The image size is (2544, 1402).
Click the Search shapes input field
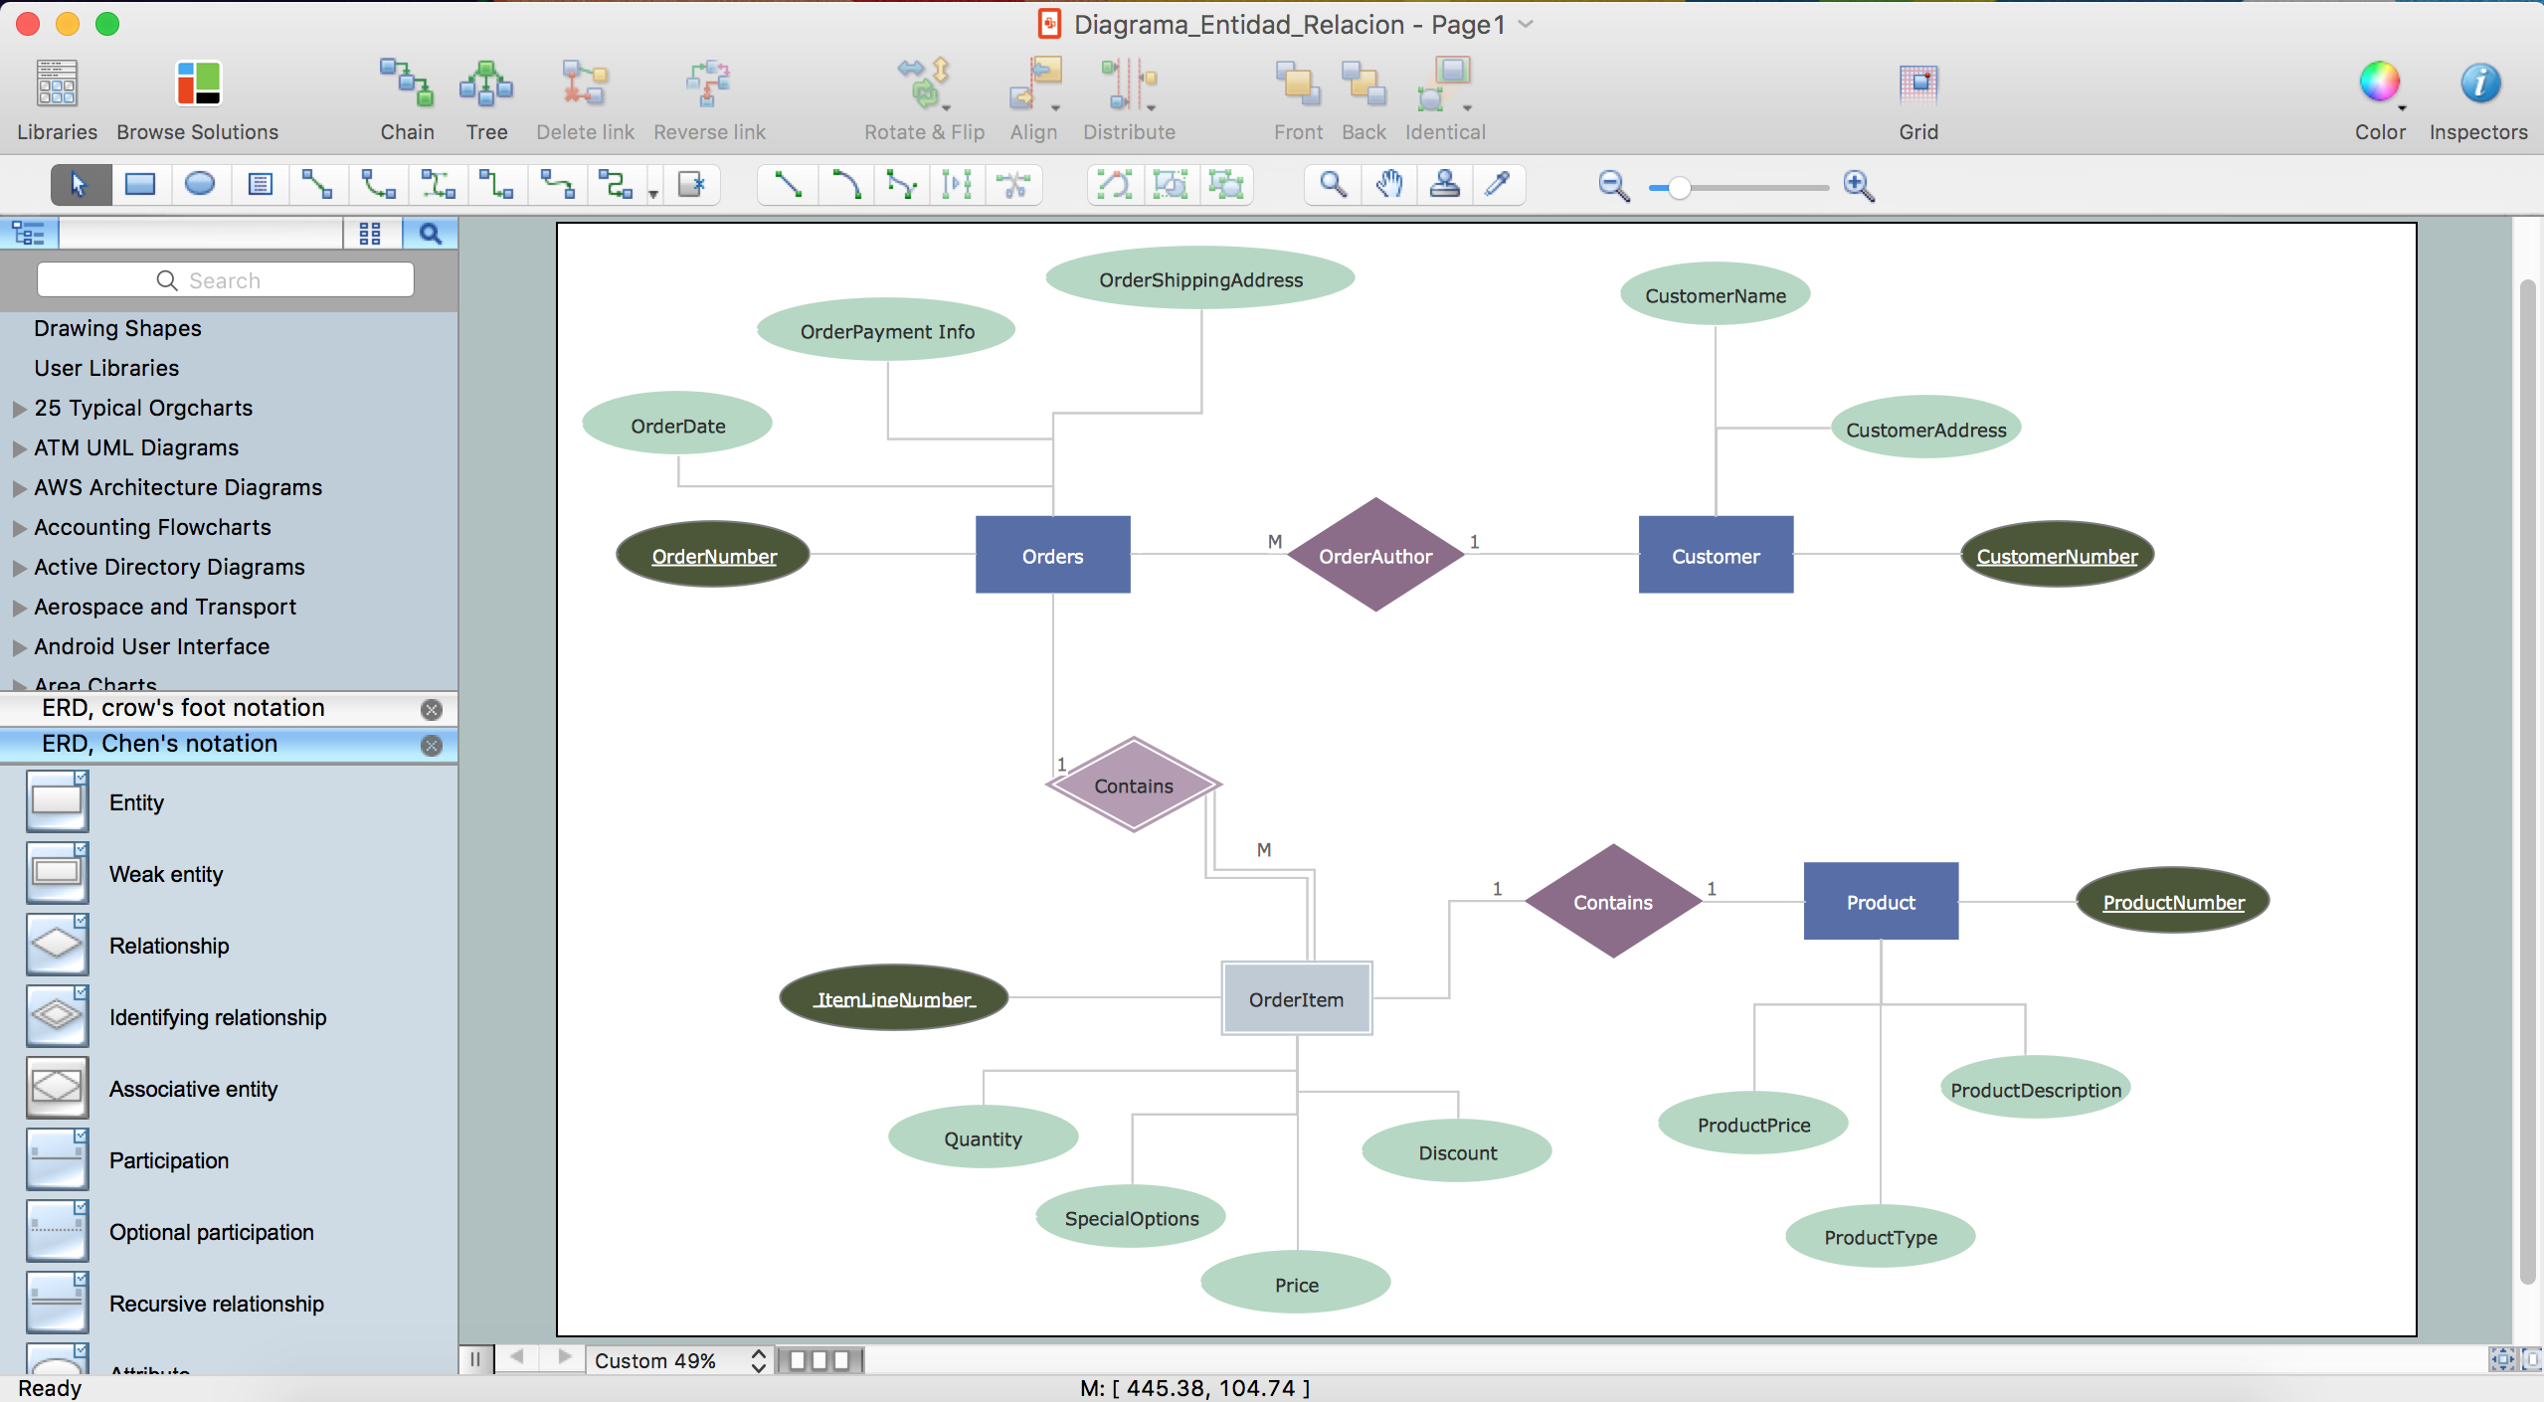(x=226, y=281)
